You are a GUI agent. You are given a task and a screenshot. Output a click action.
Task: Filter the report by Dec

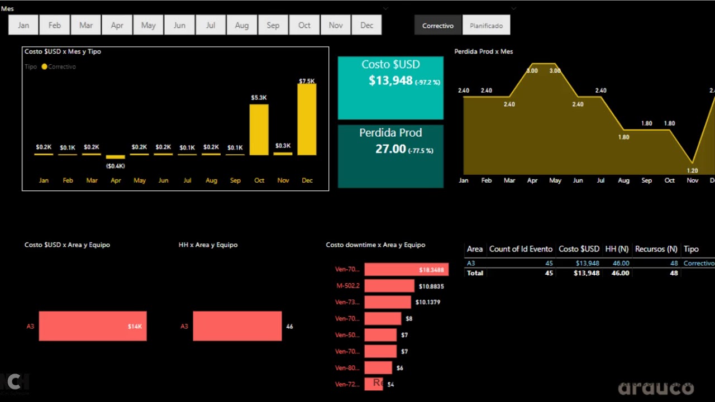tap(367, 25)
